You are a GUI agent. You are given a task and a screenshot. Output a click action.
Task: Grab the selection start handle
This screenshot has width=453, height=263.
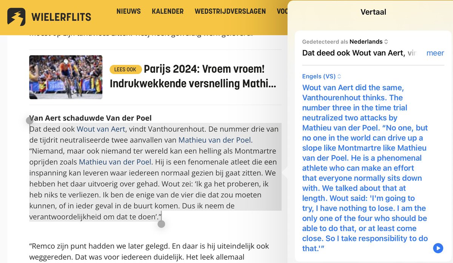pyautogui.click(x=30, y=120)
